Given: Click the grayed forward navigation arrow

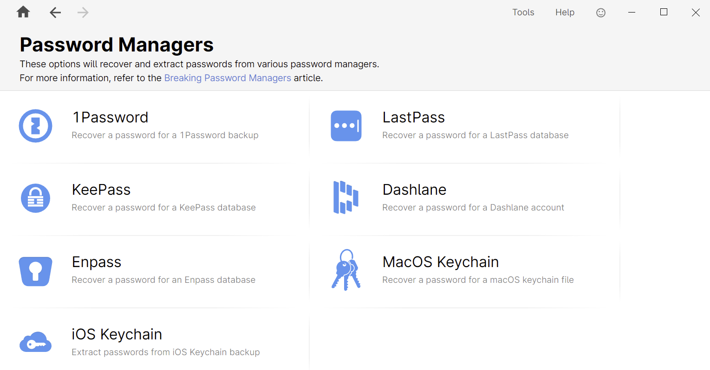Looking at the screenshot, I should click(x=83, y=13).
